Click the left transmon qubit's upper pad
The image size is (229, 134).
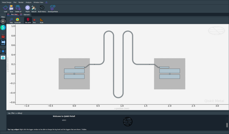[x=74, y=71]
